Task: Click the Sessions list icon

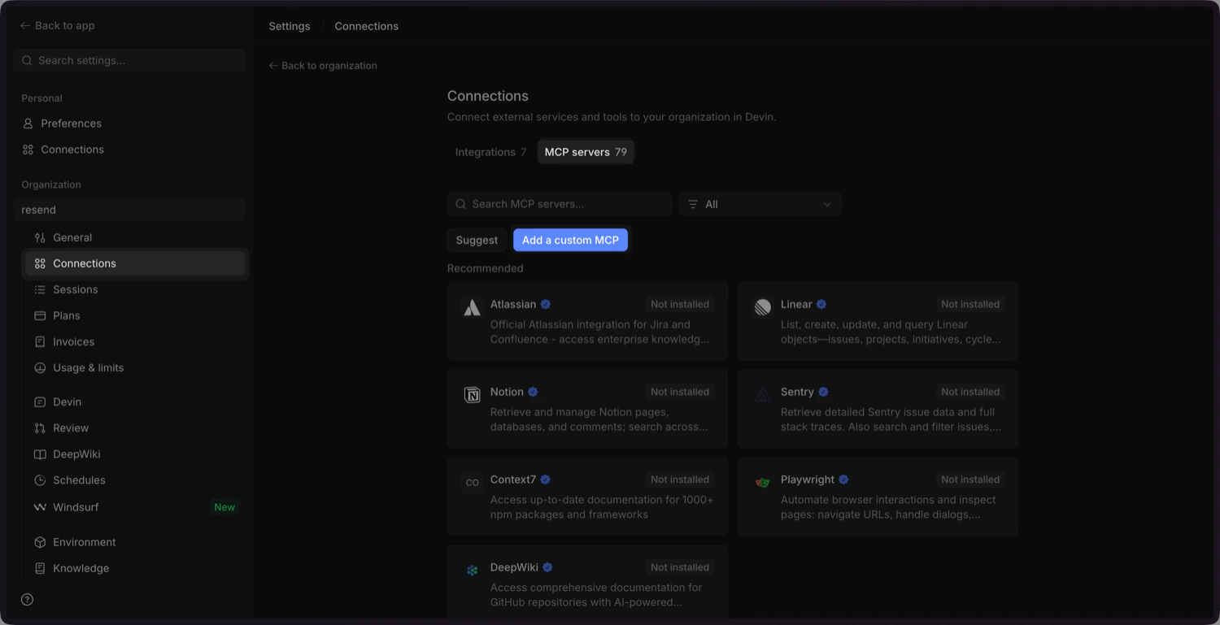Action: [40, 289]
